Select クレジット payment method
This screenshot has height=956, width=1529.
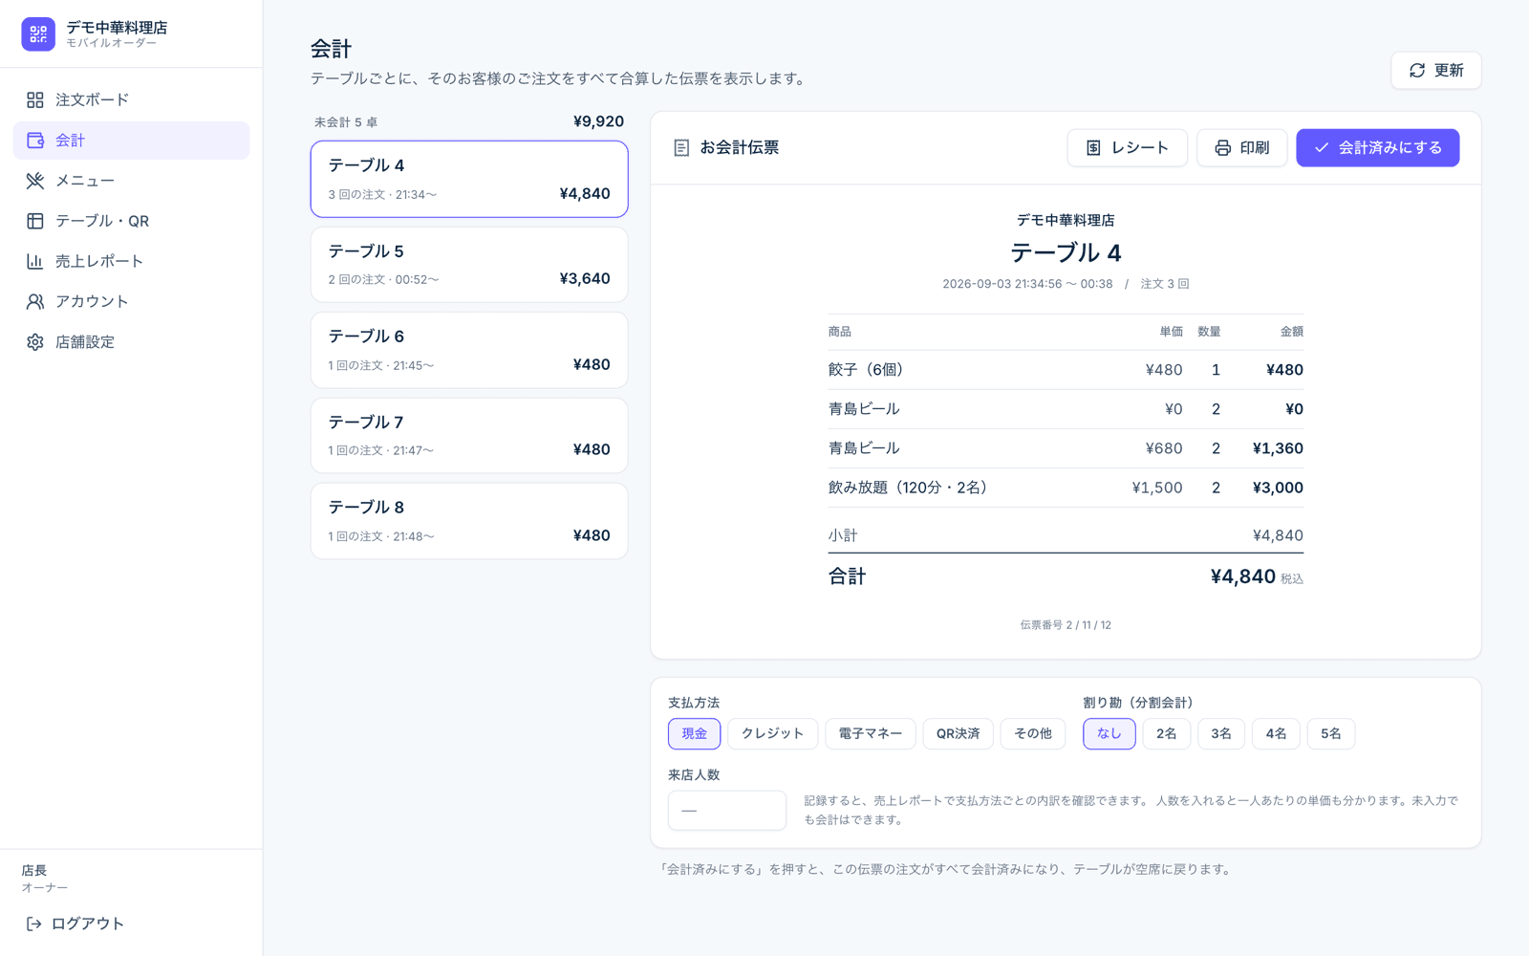click(x=772, y=733)
